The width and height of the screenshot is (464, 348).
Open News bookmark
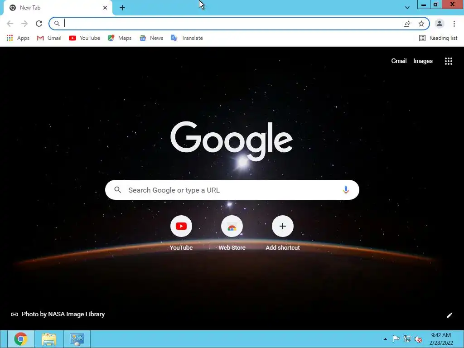(x=151, y=38)
